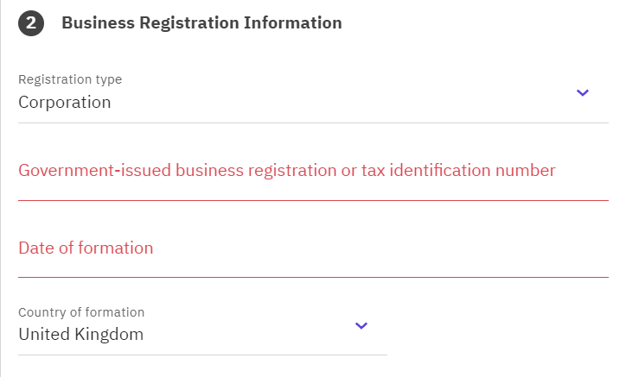Click the Country of formation label
This screenshot has width=626, height=377.
[81, 312]
